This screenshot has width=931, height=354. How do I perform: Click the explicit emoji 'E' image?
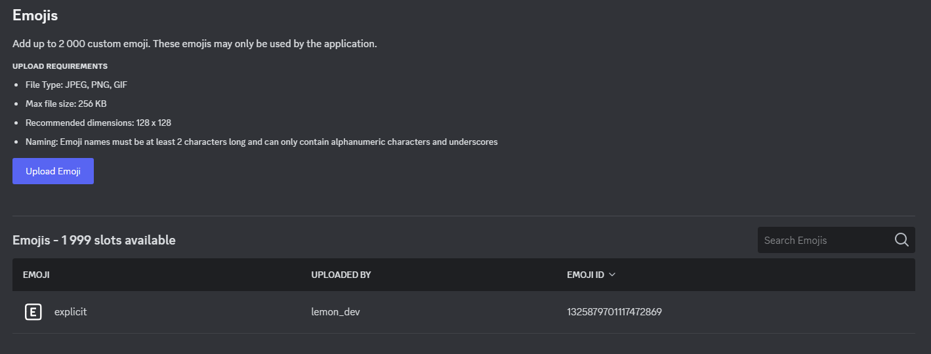point(33,312)
